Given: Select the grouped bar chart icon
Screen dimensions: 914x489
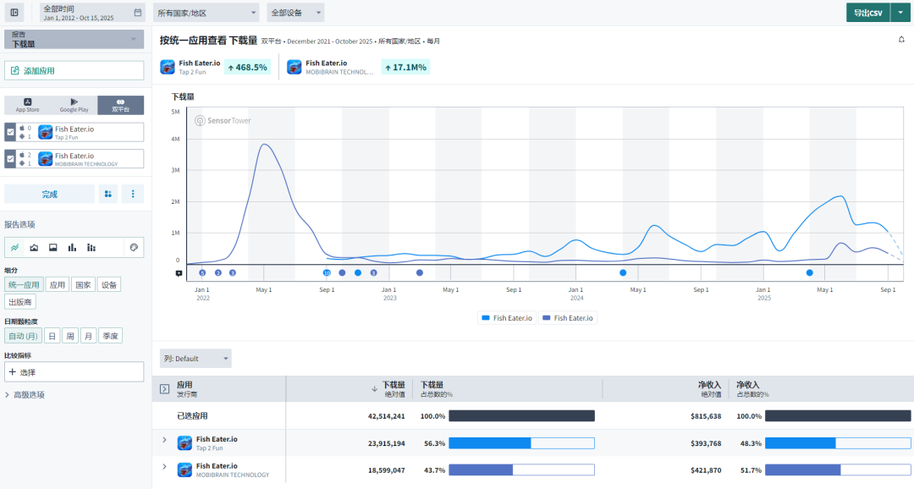Looking at the screenshot, I should pos(91,247).
